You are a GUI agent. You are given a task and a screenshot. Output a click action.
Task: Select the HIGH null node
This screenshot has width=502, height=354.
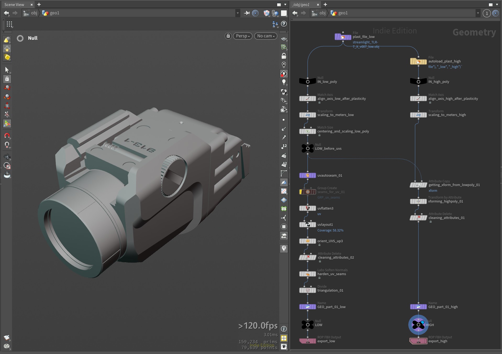click(x=418, y=325)
